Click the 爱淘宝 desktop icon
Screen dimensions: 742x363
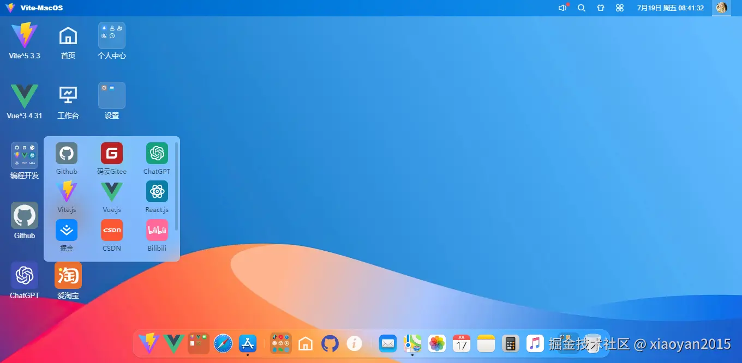(x=68, y=276)
